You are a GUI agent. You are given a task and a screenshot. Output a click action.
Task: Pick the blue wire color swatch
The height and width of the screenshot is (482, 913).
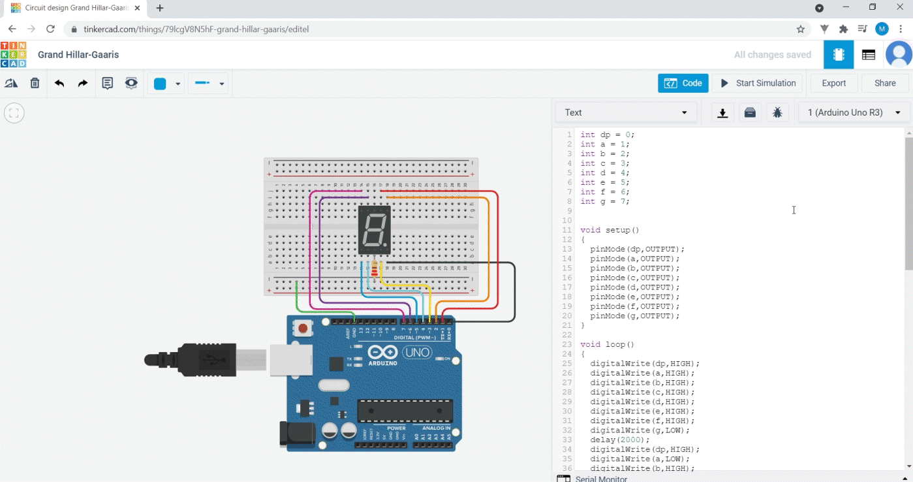160,84
